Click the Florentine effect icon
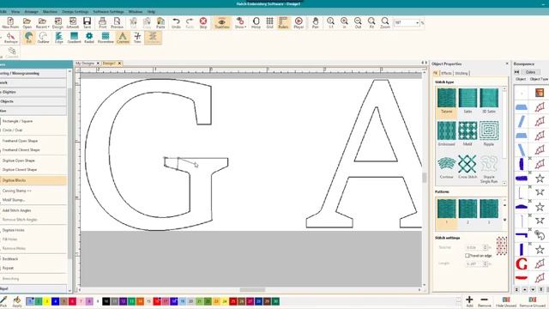 106,38
